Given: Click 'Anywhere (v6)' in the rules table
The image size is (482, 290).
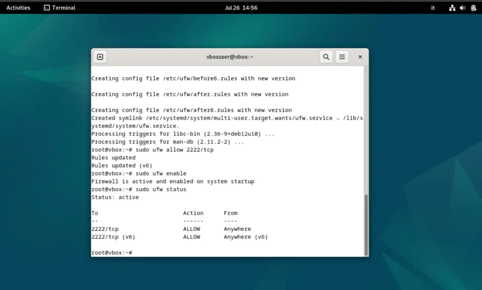Looking at the screenshot, I should click(246, 237).
